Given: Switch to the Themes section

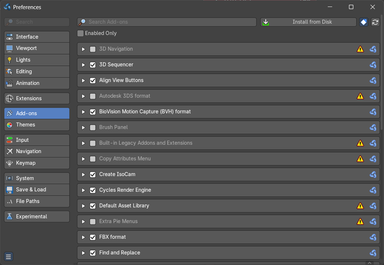Looking at the screenshot, I should 37,125.
